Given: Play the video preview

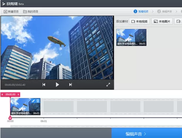Looking at the screenshot, I should tap(57, 85).
